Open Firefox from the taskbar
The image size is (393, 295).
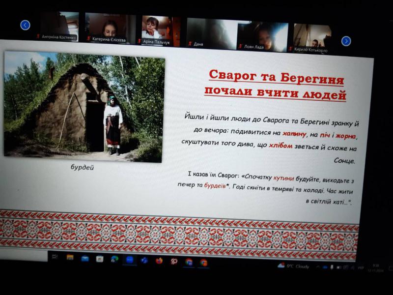click(159, 261)
